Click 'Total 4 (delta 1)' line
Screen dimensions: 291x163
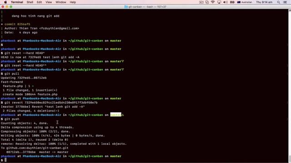[35, 139]
